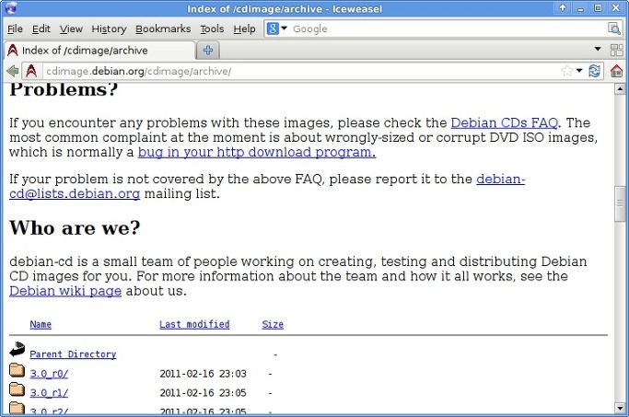This screenshot has width=629, height=417.
Task: Go to the home page icon
Action: point(616,72)
